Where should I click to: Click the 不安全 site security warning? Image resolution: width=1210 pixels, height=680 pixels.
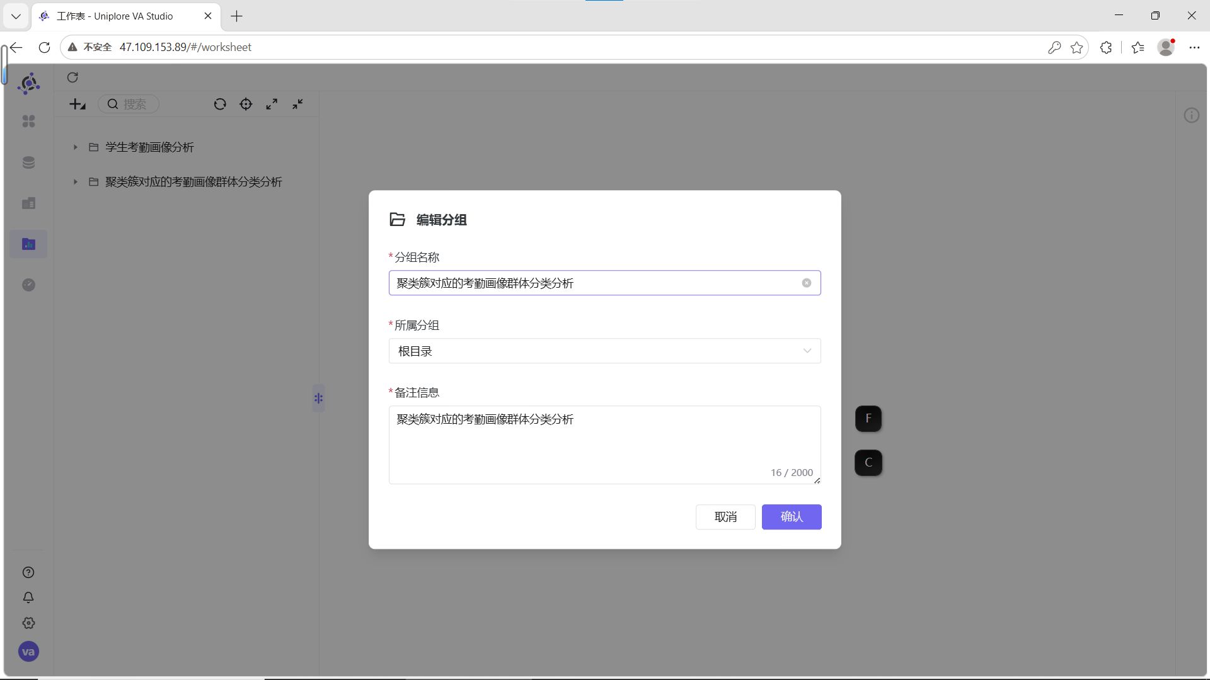pyautogui.click(x=90, y=47)
